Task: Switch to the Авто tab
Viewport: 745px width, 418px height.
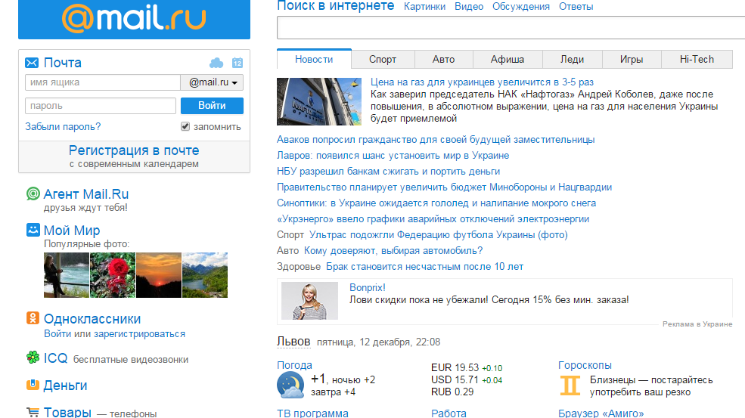Action: 444,60
